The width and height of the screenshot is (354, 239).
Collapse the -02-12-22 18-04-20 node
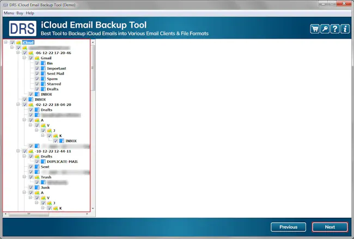(18, 104)
